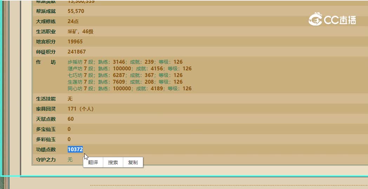This screenshot has width=368, height=189.
Task: Click the 步摇坊 workshop name
Action: (75, 62)
